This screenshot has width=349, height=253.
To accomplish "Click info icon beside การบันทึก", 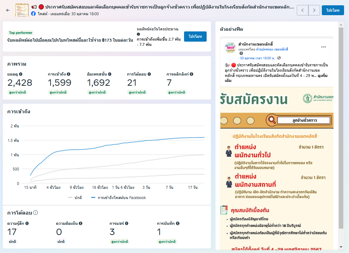I will (178, 223).
